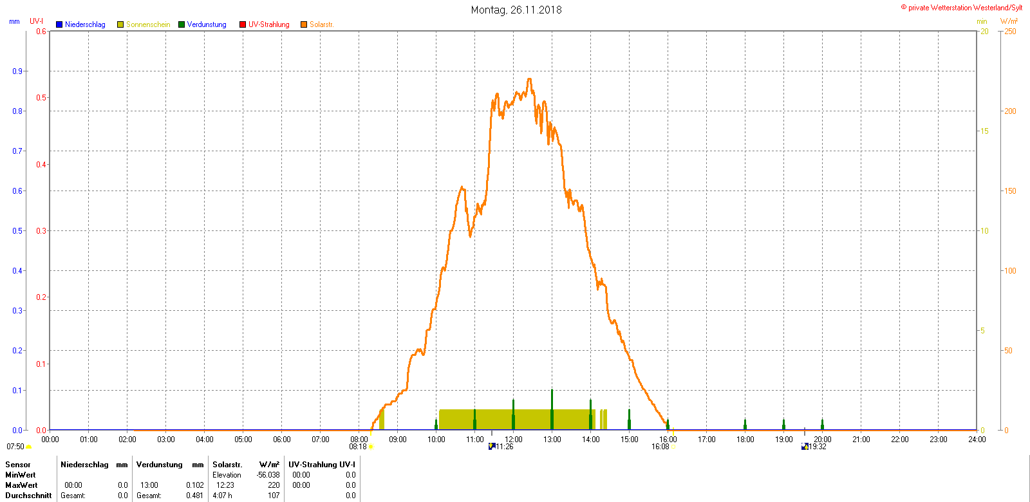
Task: Click the green evaporation bar at 13:00
Action: pyautogui.click(x=552, y=409)
